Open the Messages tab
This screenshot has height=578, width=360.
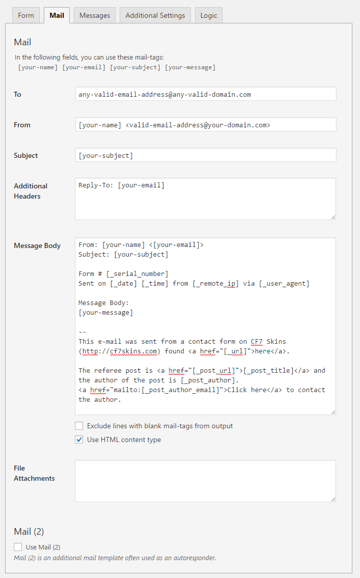click(x=95, y=15)
